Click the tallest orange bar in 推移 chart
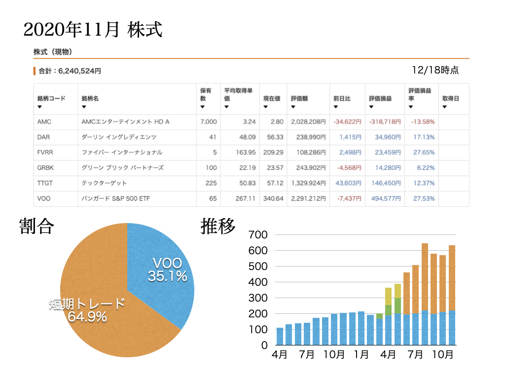This screenshot has height=379, width=505. (x=425, y=277)
